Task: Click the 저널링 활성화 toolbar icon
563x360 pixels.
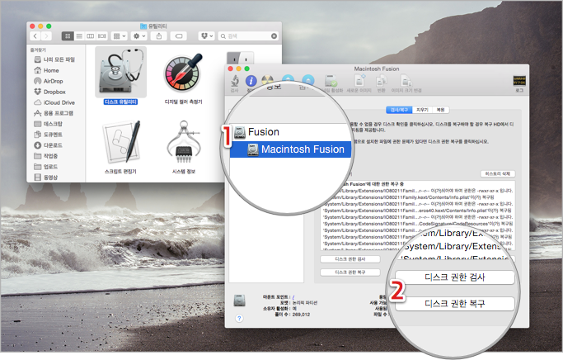Action: click(331, 81)
